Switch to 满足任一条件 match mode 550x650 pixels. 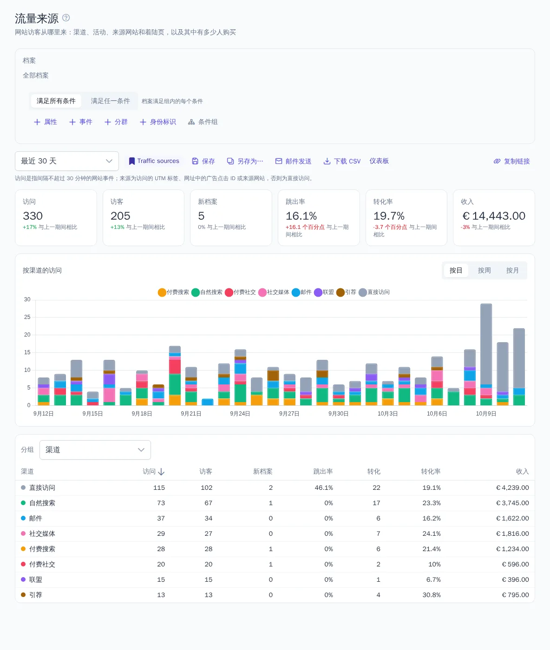tap(111, 101)
